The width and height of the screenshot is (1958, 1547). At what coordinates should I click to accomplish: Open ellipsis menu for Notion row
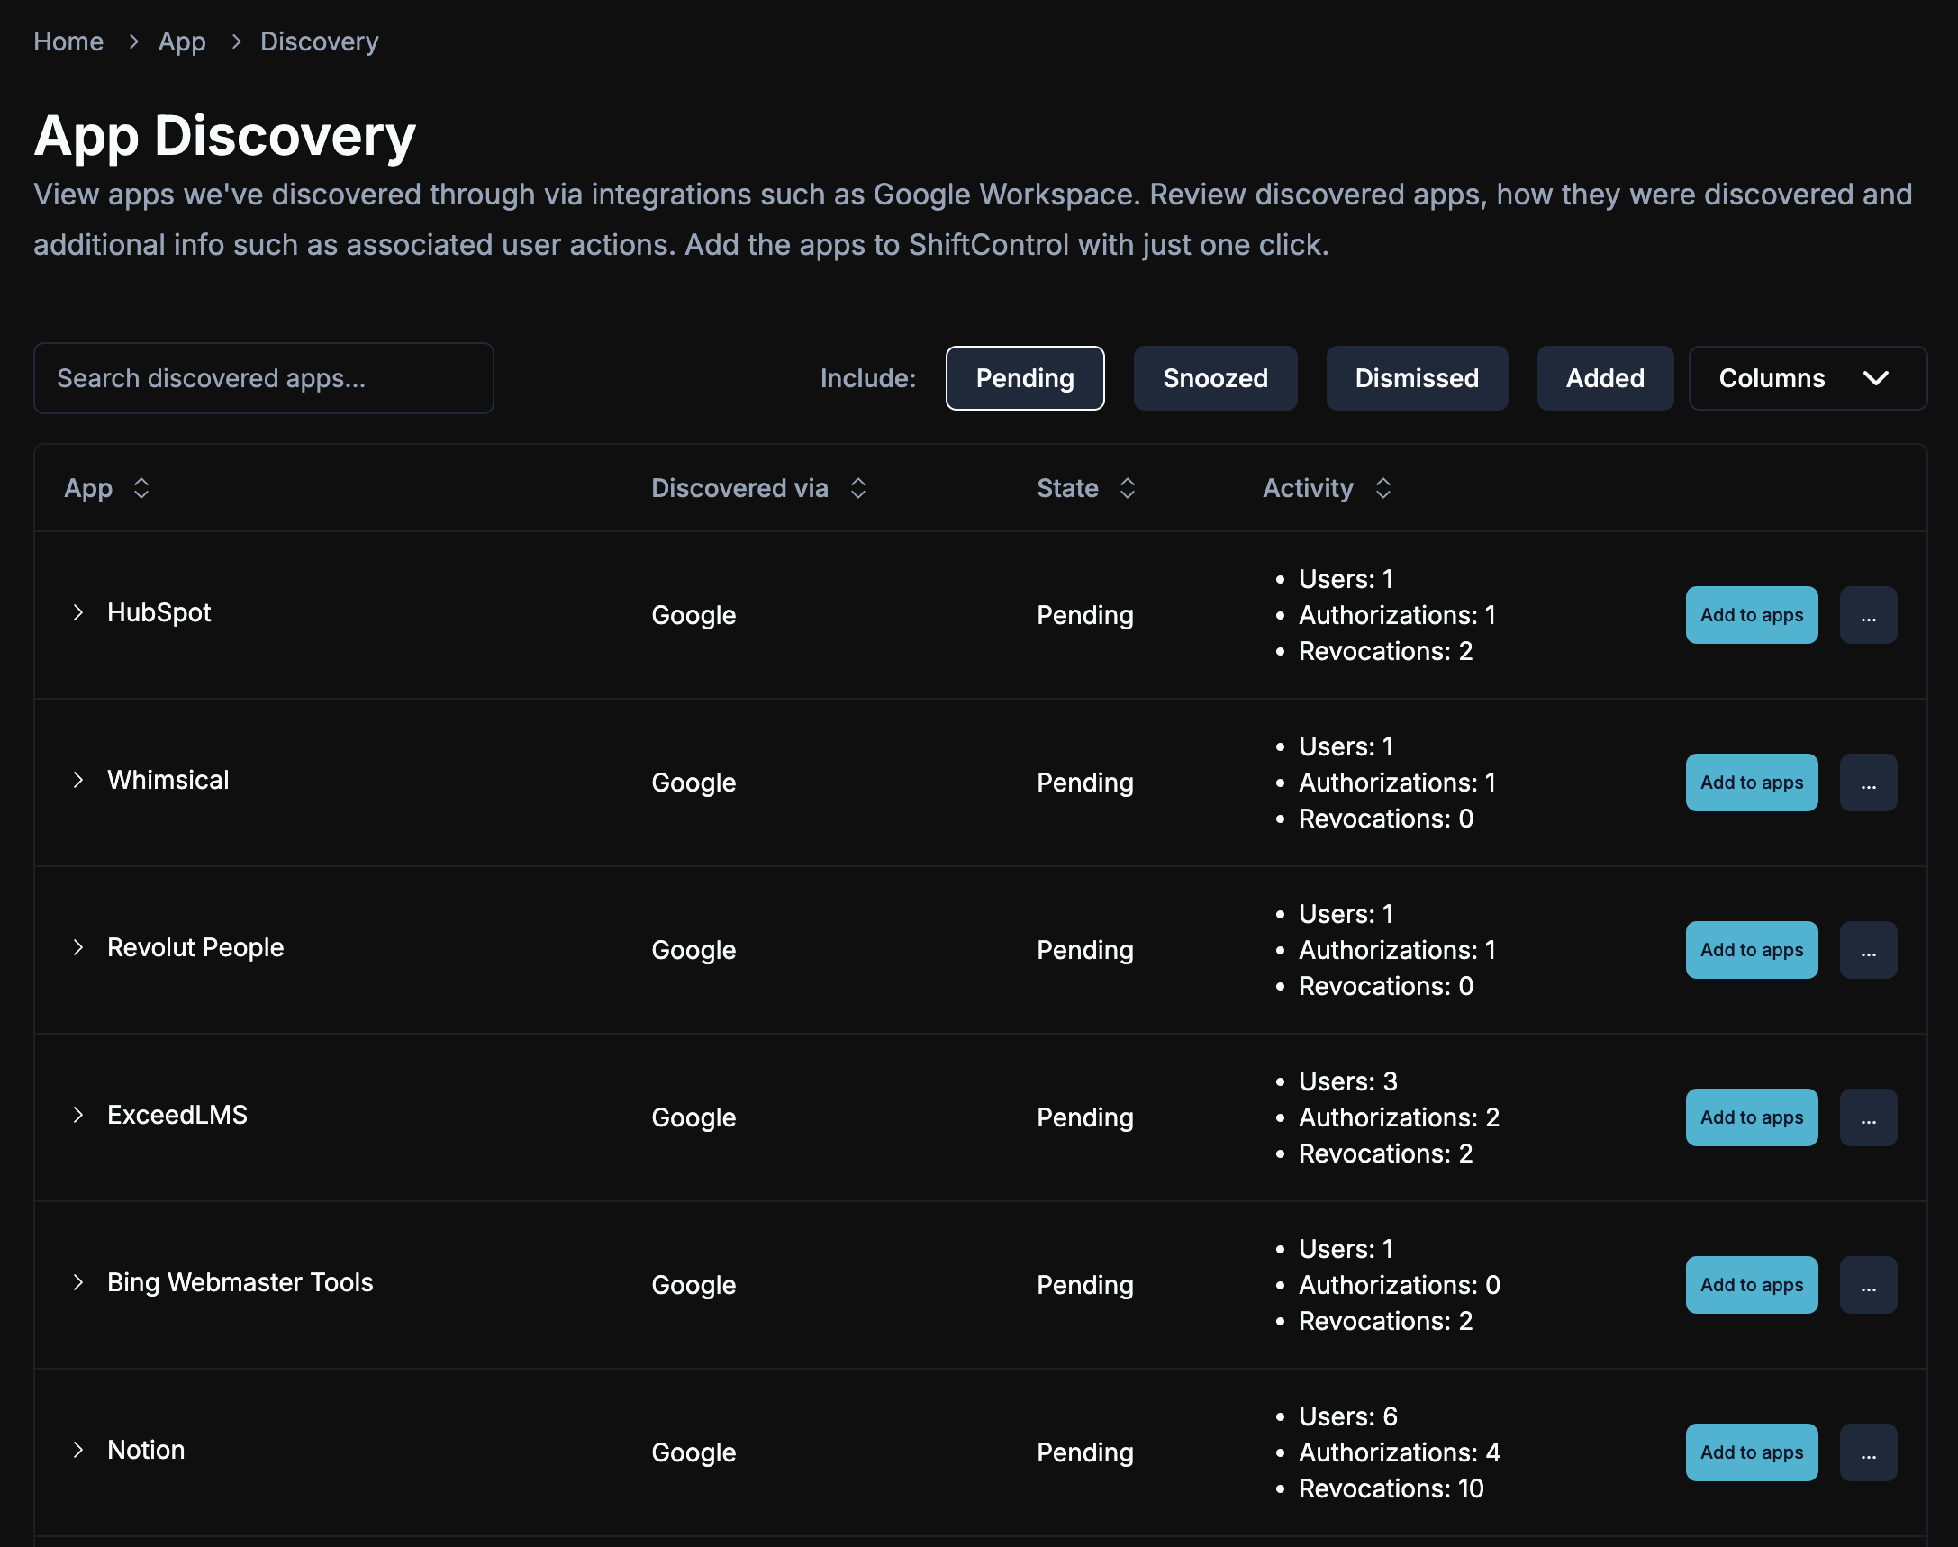[x=1867, y=1452]
